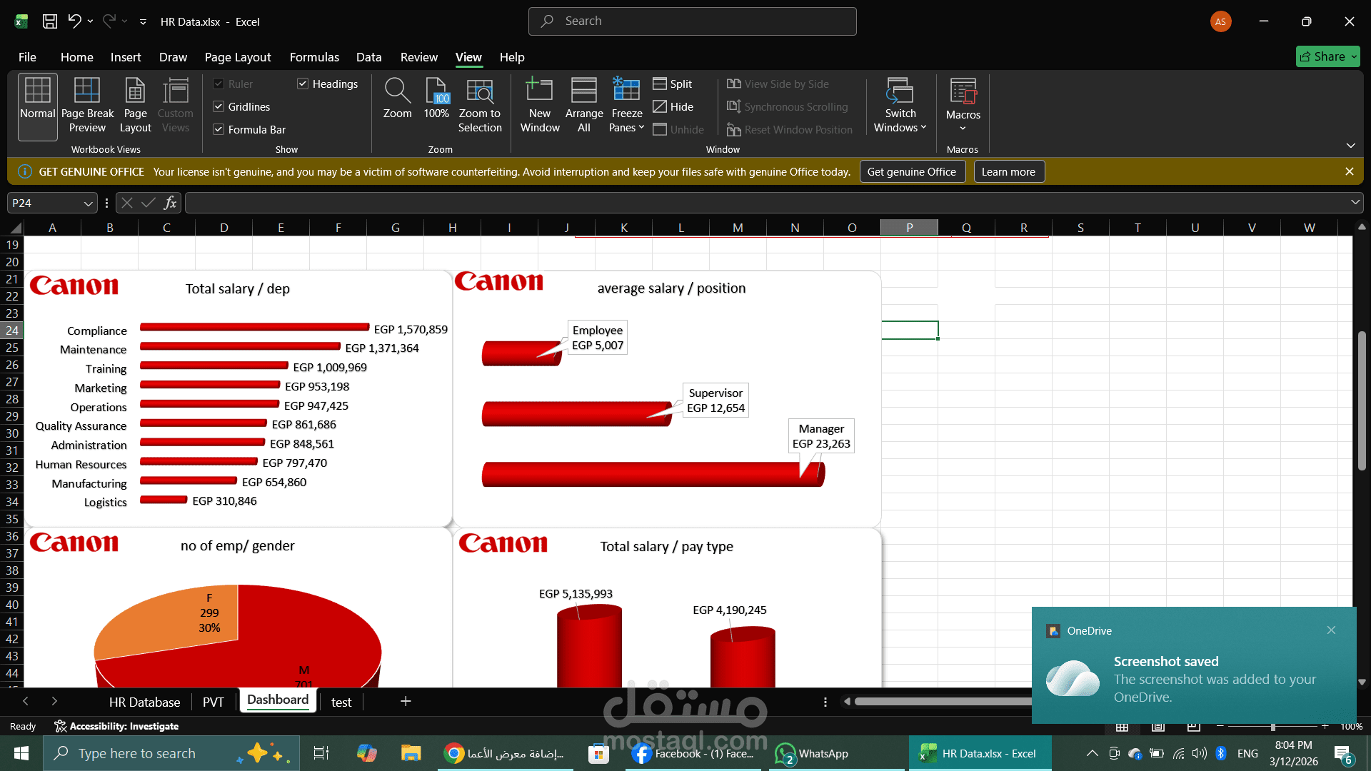The image size is (1371, 771).
Task: Open WhatsApp from taskbar
Action: click(813, 753)
